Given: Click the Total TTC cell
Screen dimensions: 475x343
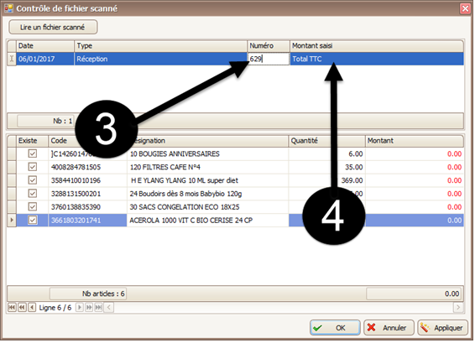Looking at the screenshot, I should (377, 59).
